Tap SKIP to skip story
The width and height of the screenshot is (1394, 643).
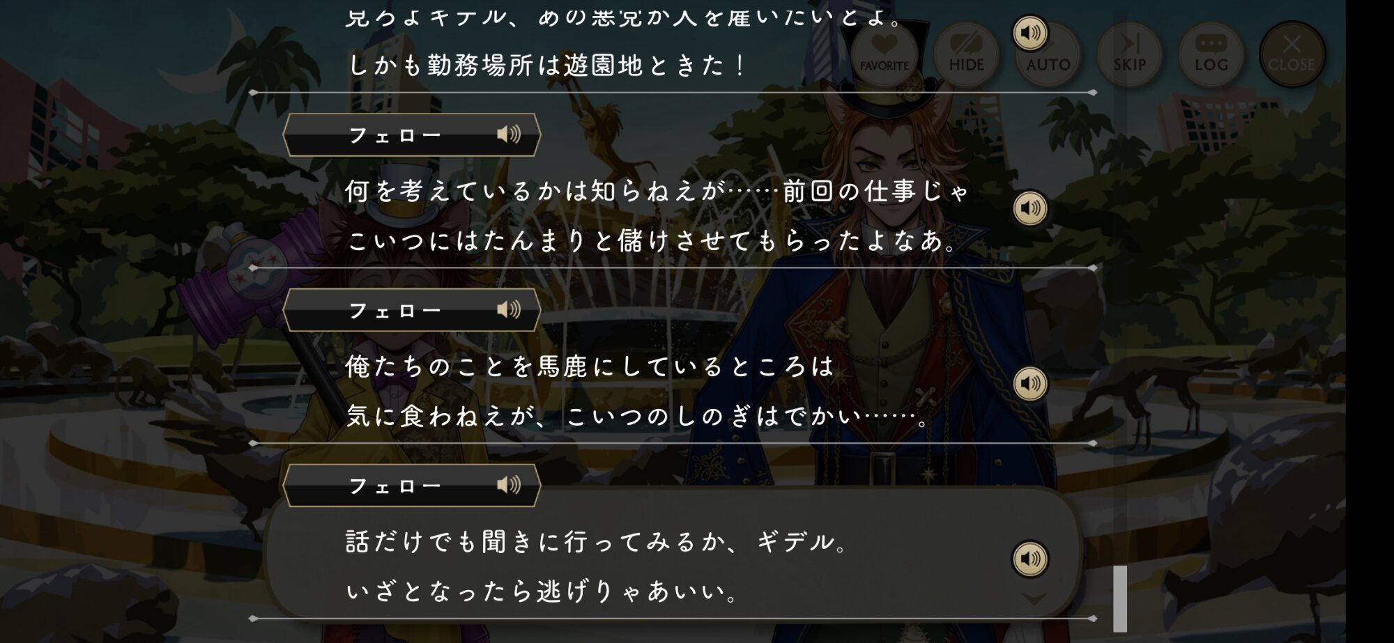(x=1129, y=54)
